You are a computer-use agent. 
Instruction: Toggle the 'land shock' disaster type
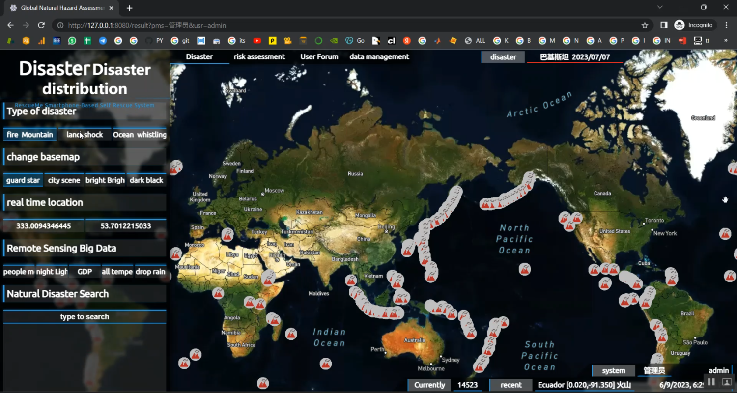coord(85,135)
